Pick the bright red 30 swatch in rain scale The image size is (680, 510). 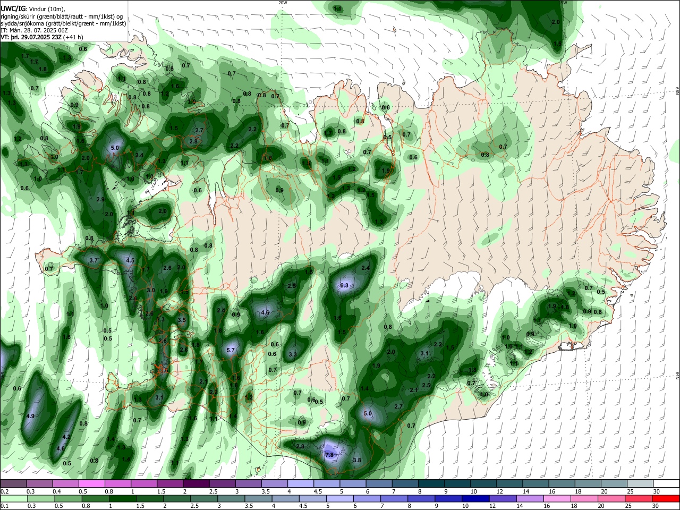click(x=666, y=498)
